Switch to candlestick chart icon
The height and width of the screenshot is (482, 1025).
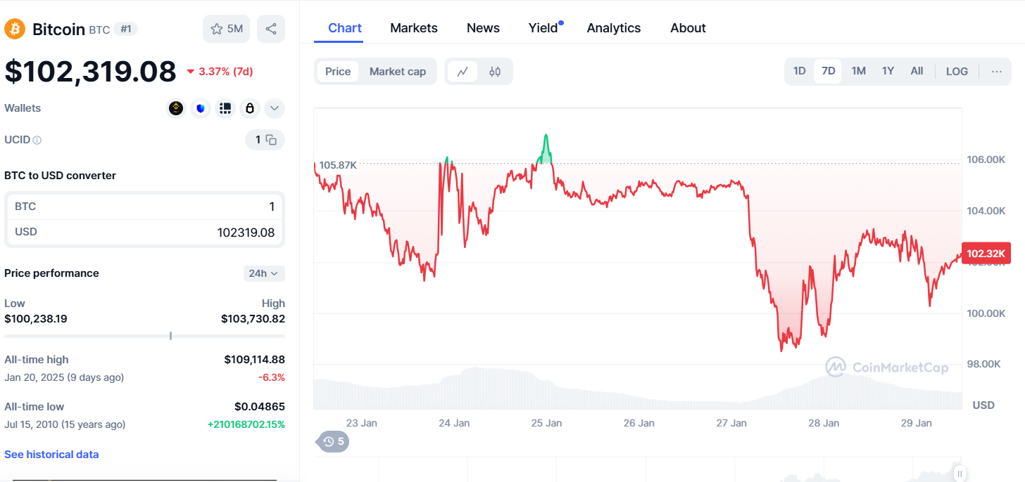495,72
